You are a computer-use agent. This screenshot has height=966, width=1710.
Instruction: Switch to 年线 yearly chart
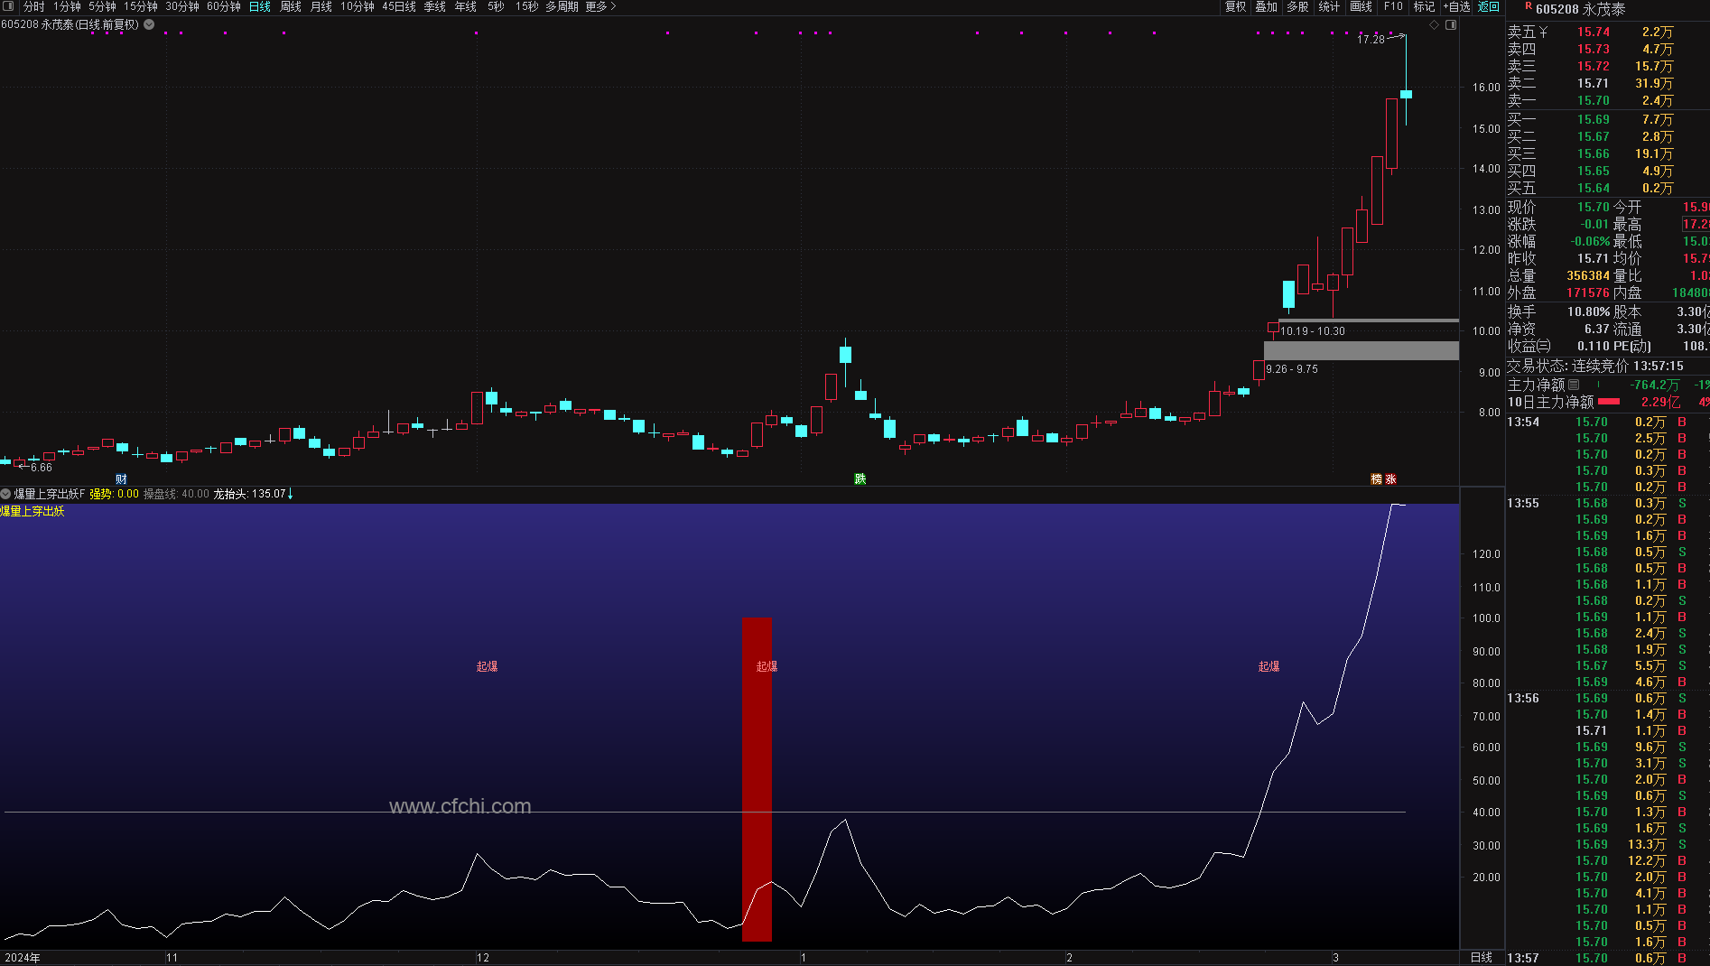click(x=466, y=6)
